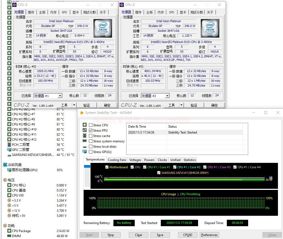Image resolution: width=283 pixels, height=239 pixels.
Task: Click the Stress FPU percent icon
Action: [85, 130]
